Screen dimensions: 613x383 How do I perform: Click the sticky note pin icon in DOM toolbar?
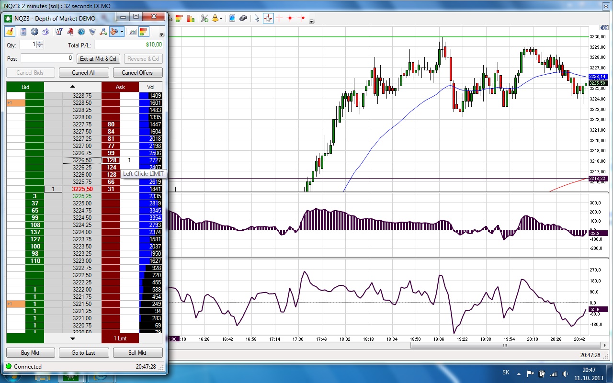10,32
